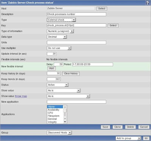
Task: Open Store value dropdown
Action: 64,90
